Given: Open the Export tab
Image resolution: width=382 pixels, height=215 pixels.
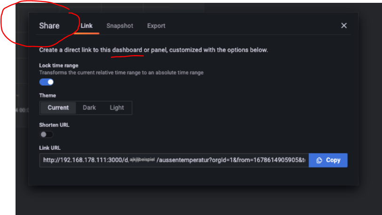Looking at the screenshot, I should 156,26.
